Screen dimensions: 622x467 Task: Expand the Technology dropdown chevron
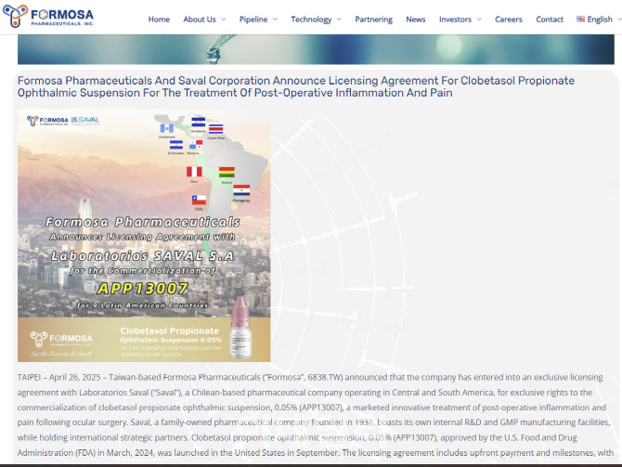(x=339, y=19)
